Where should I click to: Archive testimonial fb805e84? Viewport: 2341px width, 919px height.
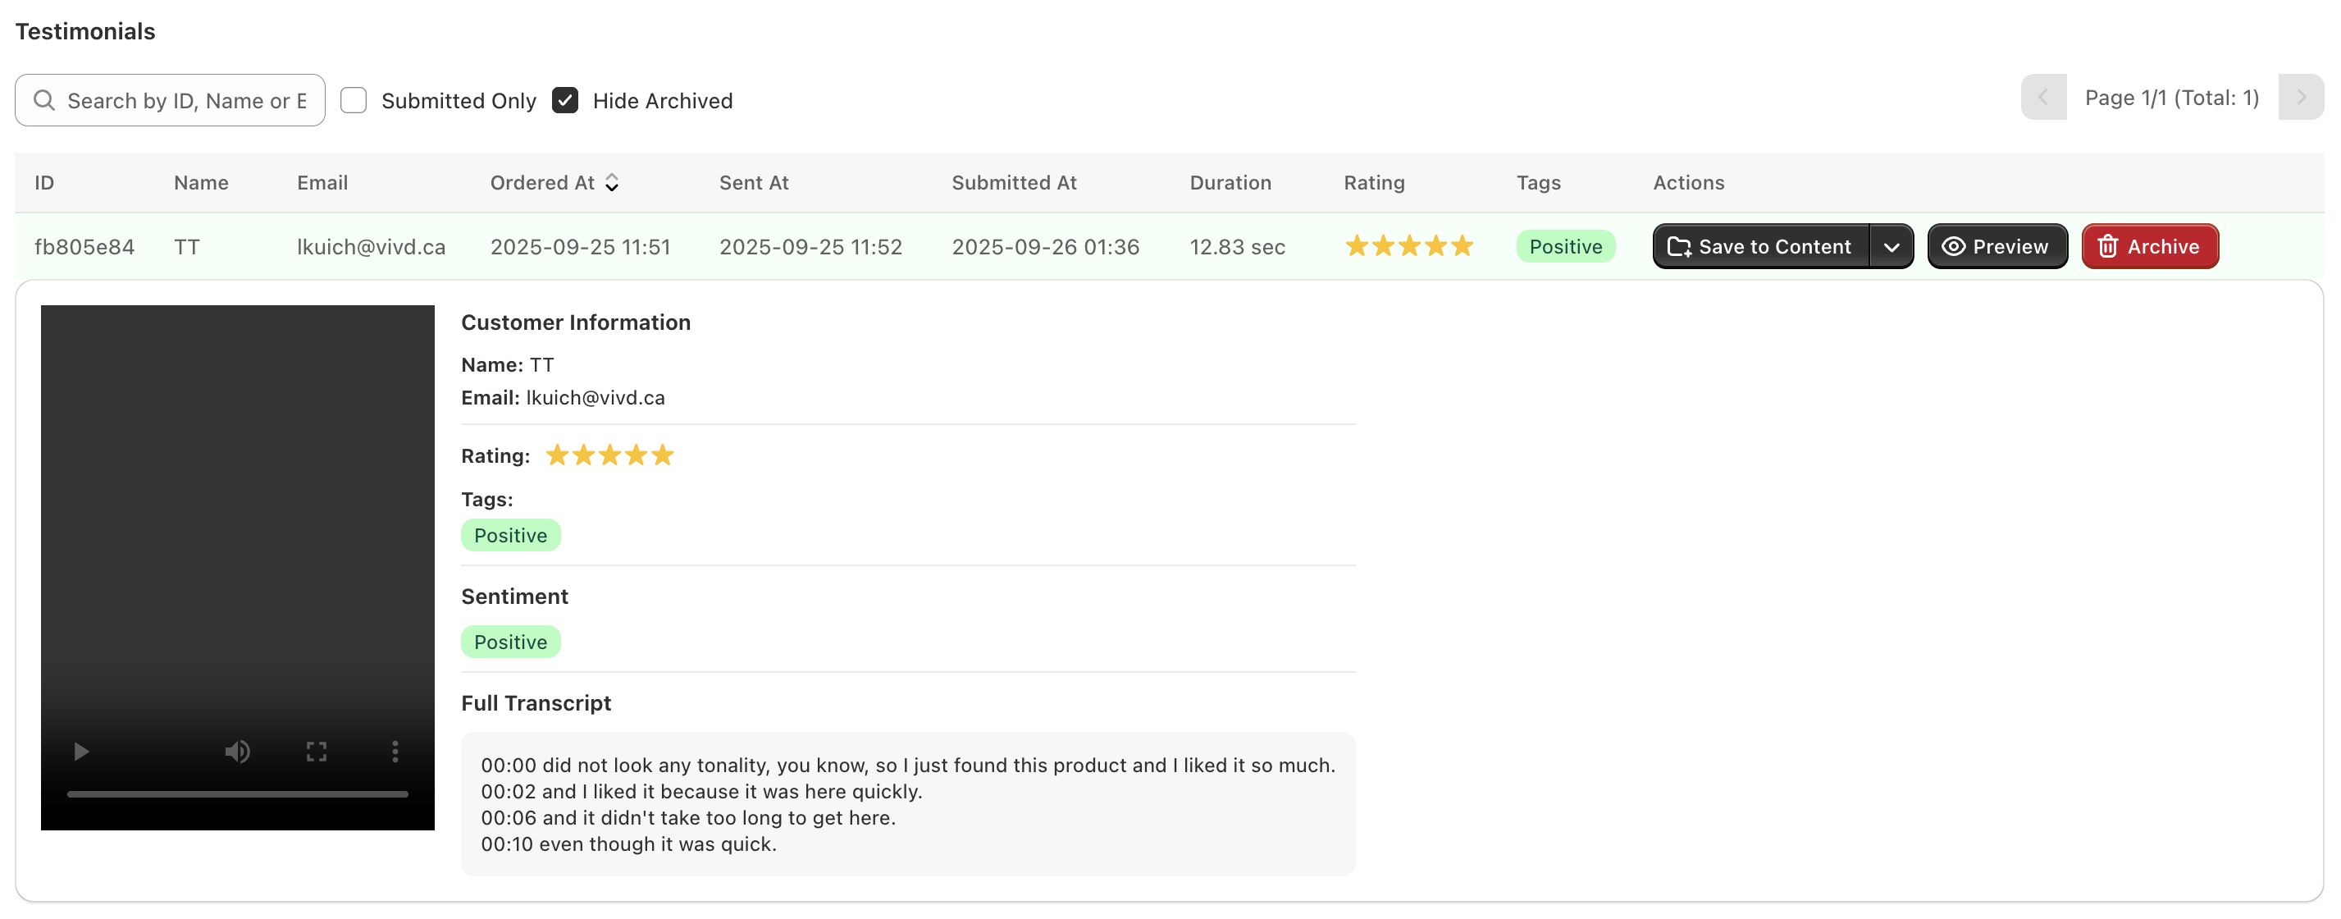click(x=2149, y=245)
